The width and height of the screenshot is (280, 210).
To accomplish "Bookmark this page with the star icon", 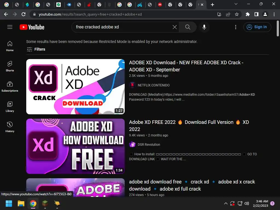I will pyautogui.click(x=237, y=14).
